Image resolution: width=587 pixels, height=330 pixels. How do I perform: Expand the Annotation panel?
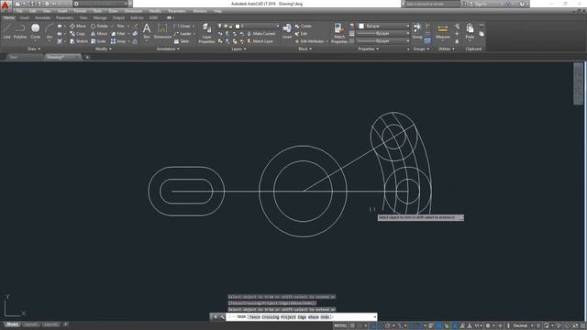[168, 49]
